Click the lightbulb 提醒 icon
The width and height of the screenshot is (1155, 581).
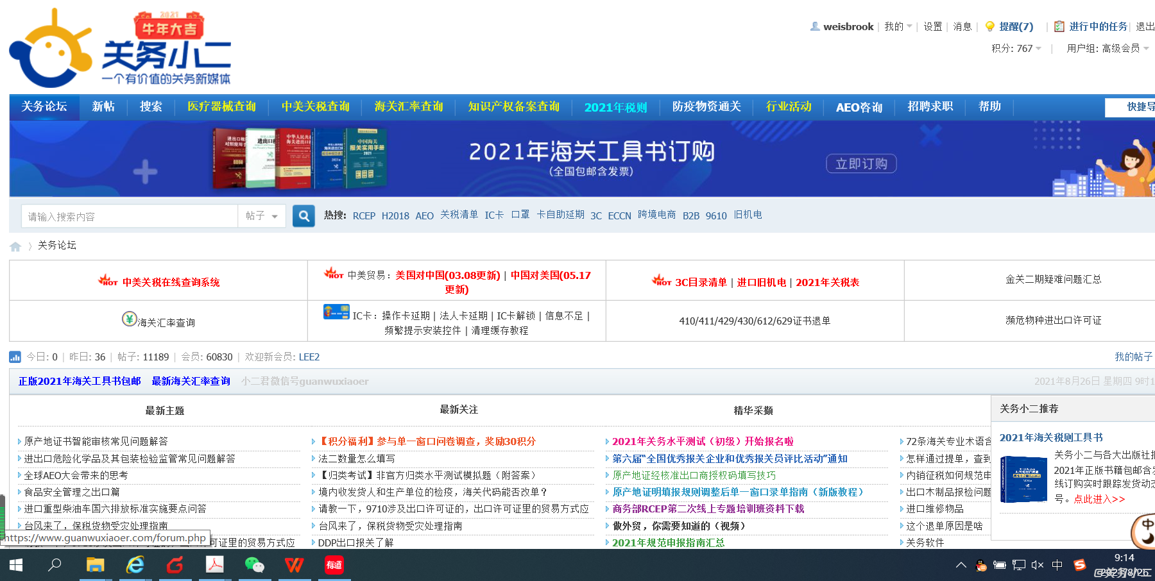pos(989,26)
